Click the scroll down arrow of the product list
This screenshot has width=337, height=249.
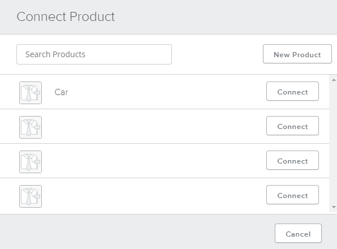click(x=334, y=207)
